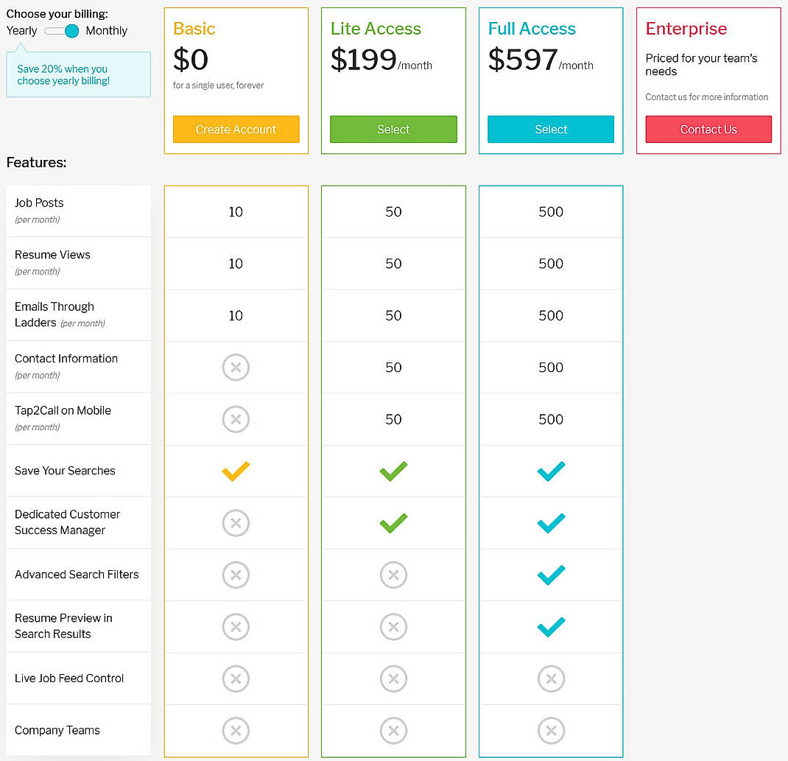
Task: Click the Basic plan Tap2Call cross icon
Action: (236, 419)
